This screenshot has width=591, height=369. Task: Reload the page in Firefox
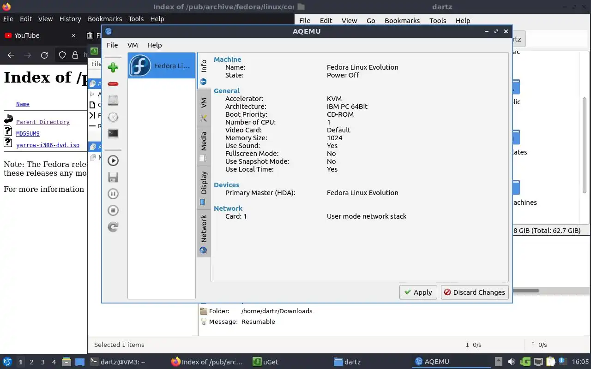pos(44,55)
